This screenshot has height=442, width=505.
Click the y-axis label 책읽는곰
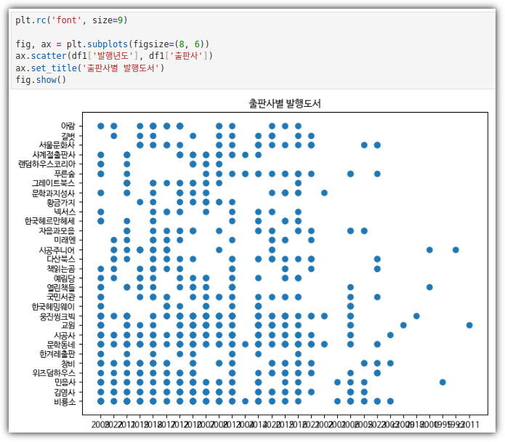point(61,269)
